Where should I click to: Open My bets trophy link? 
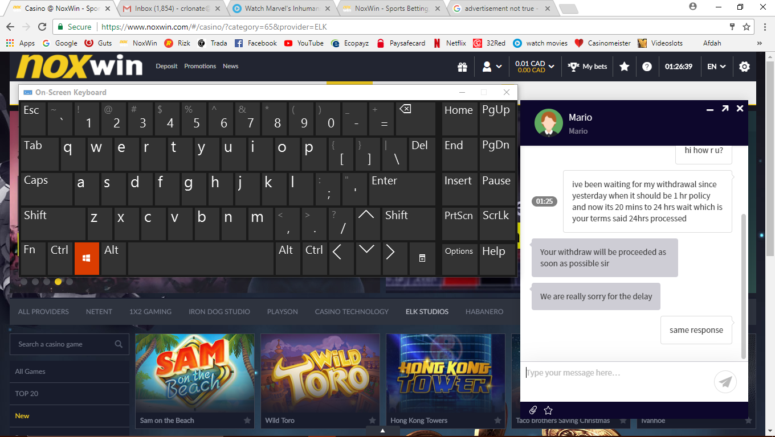coord(588,67)
